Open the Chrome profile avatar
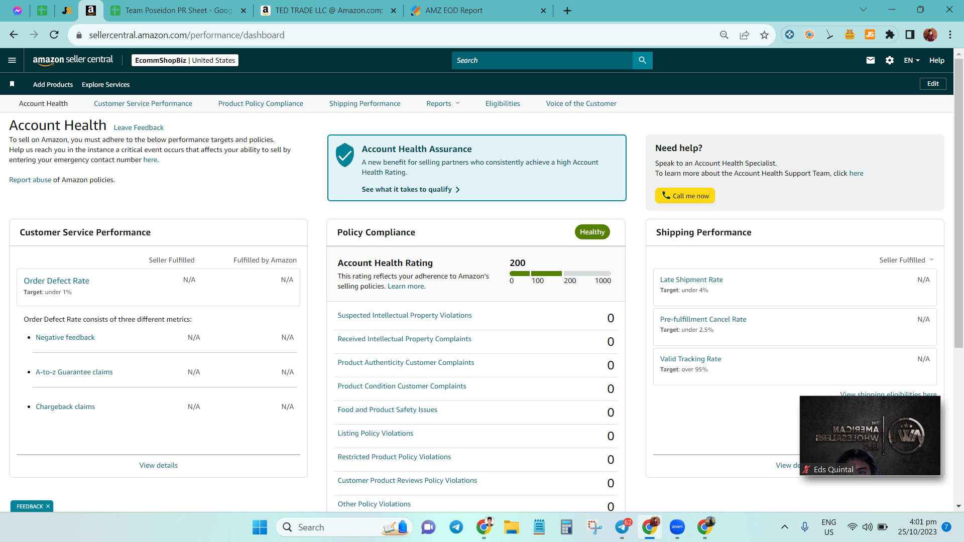964x542 pixels. (930, 35)
